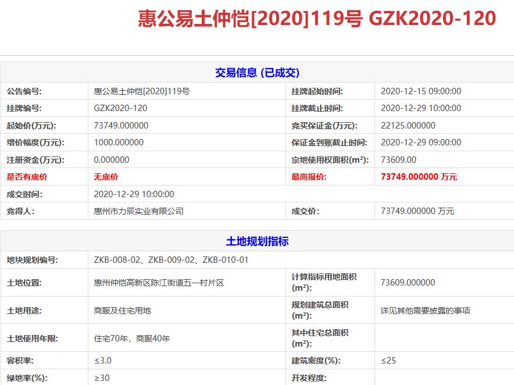The height and width of the screenshot is (385, 514).
Task: Click the red 最高报价 amount 73749.000000 万元
Action: 419,177
